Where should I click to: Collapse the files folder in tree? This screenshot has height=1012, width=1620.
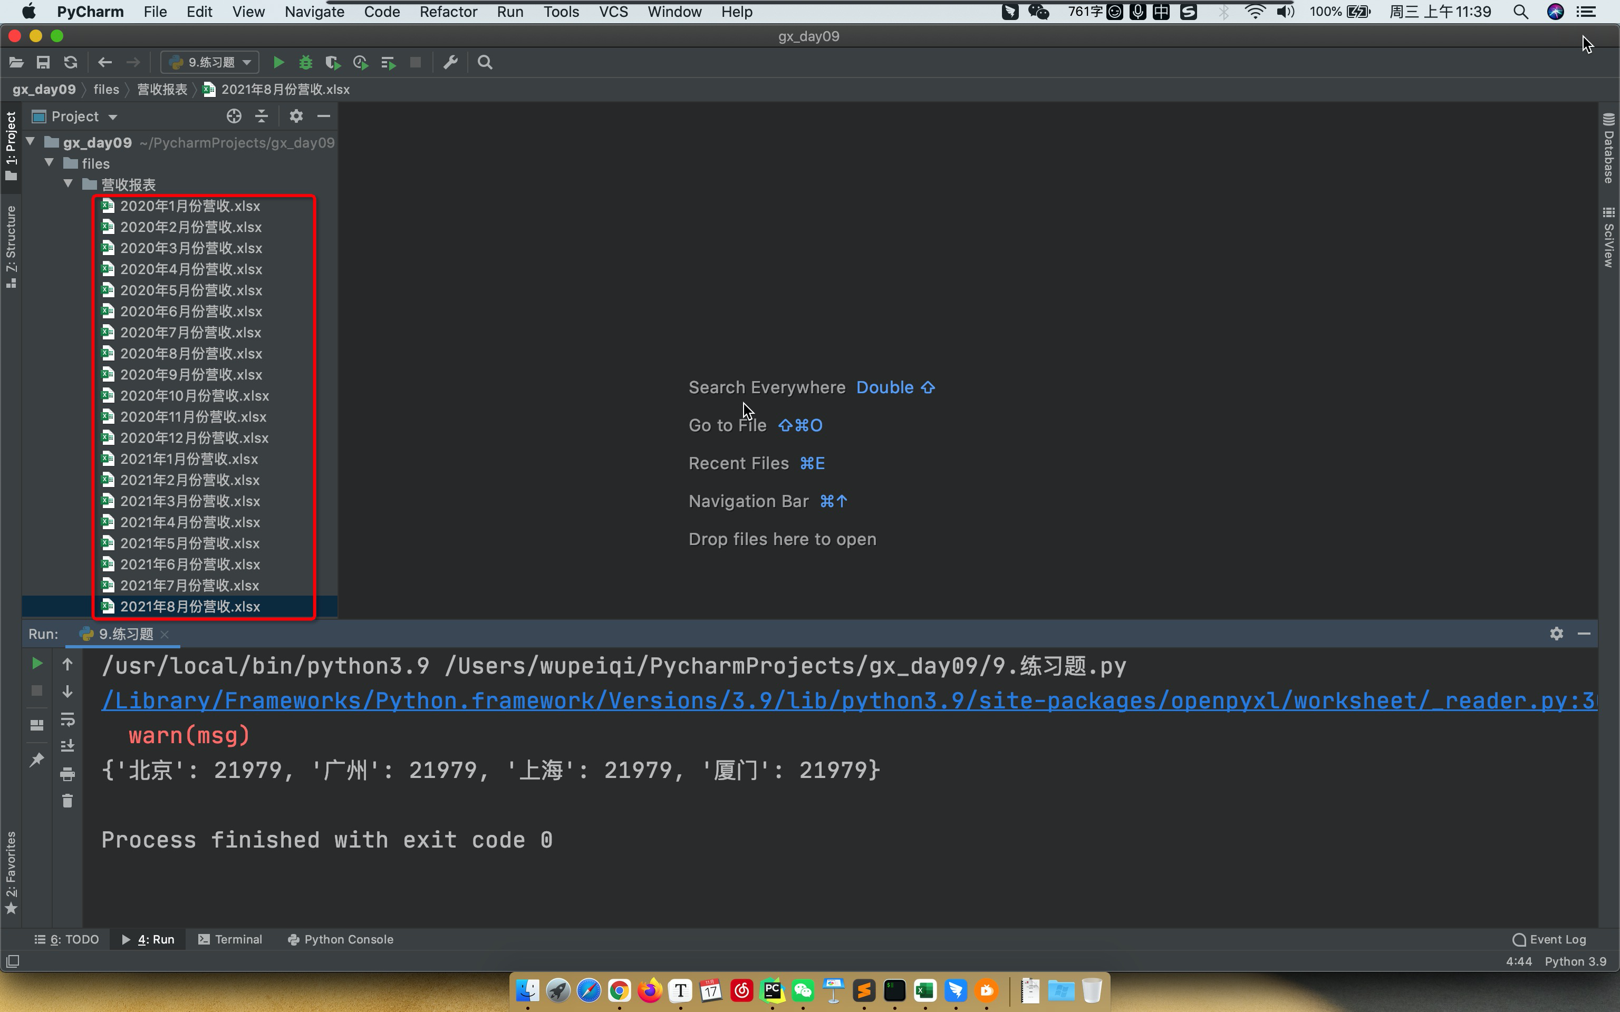(50, 163)
